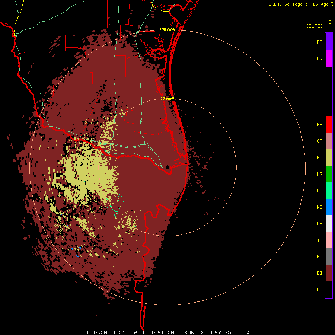Click the DS white legend swatch

coord(329,223)
